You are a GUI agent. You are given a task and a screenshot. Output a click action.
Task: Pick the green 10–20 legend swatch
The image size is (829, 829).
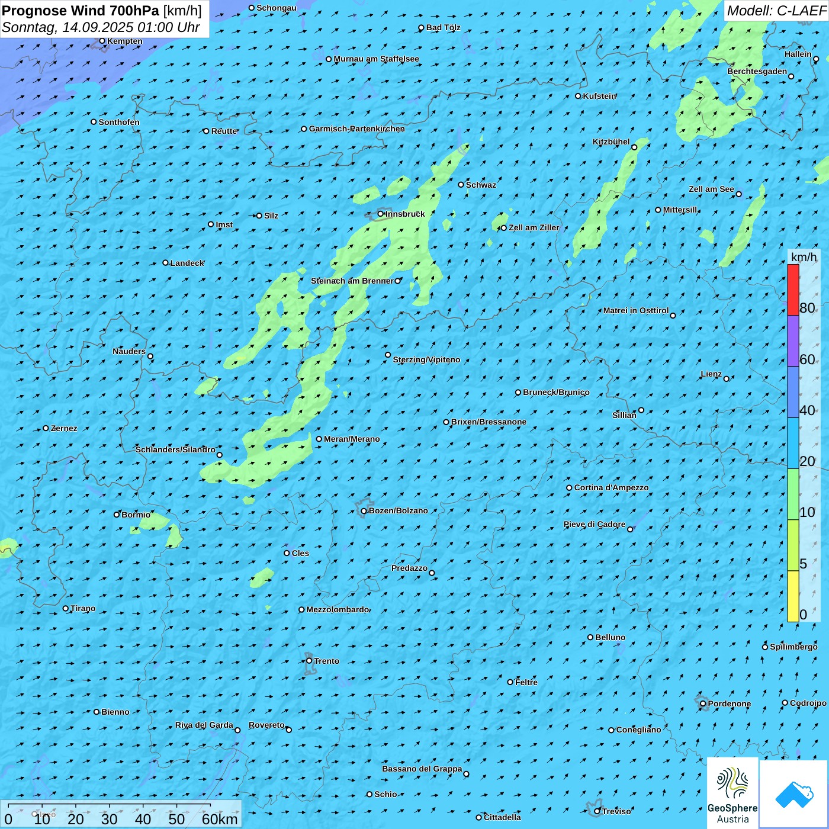793,494
